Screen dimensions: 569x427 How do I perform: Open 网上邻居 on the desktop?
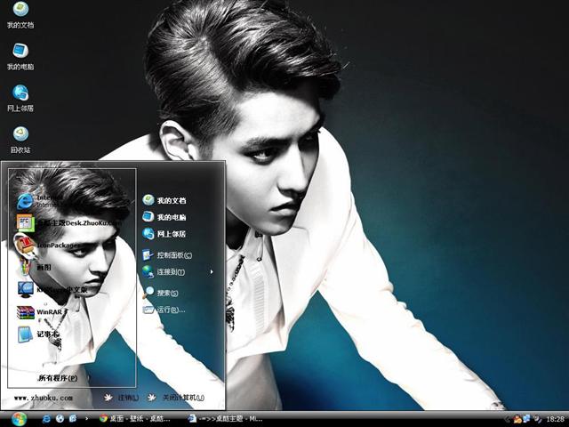pos(20,93)
